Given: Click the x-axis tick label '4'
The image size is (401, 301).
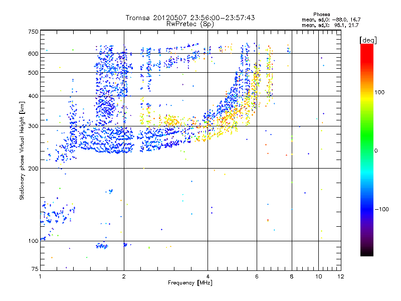Looking at the screenshot, I should coord(208,276).
